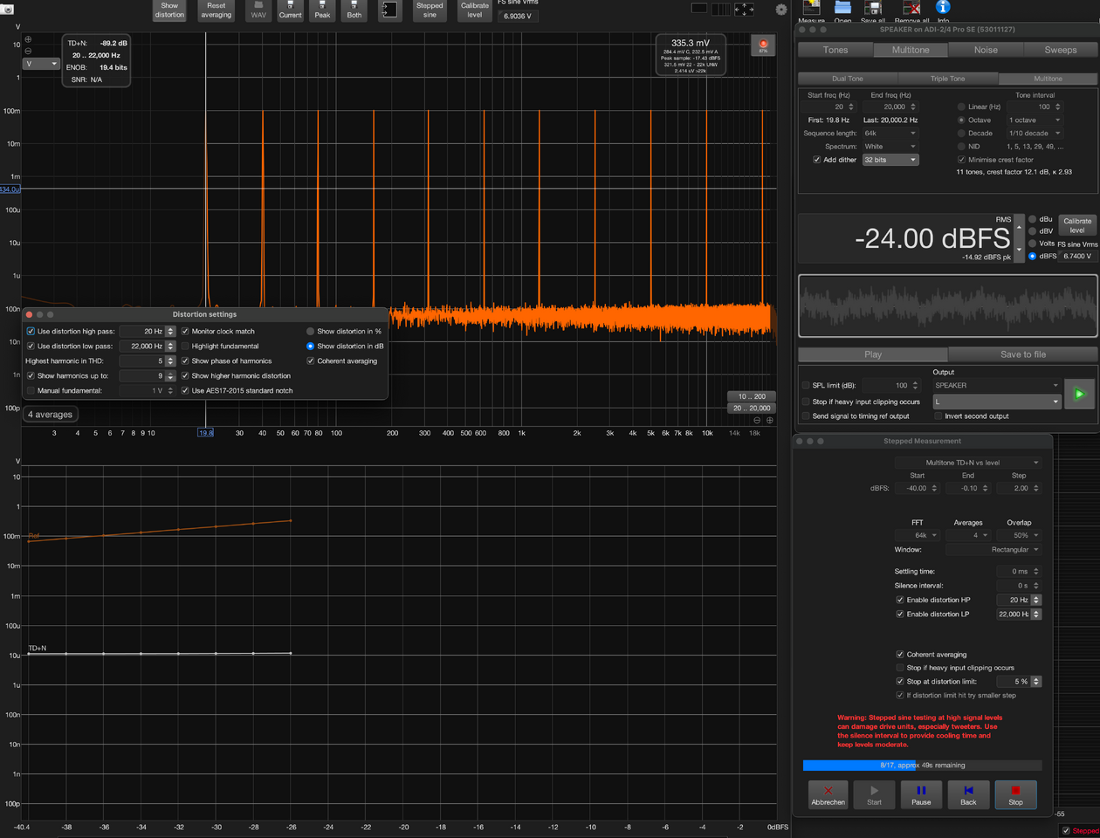Screen dimensions: 1100x838
Task: Click the Save all icon
Action: (x=873, y=10)
